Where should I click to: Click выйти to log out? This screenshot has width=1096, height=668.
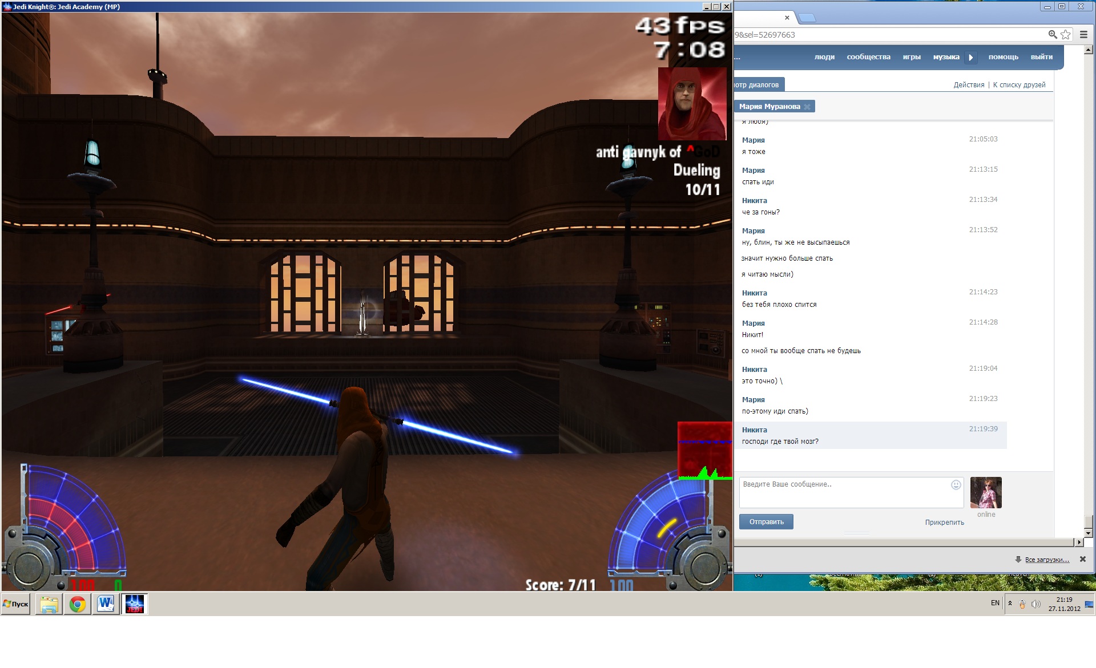click(x=1042, y=57)
